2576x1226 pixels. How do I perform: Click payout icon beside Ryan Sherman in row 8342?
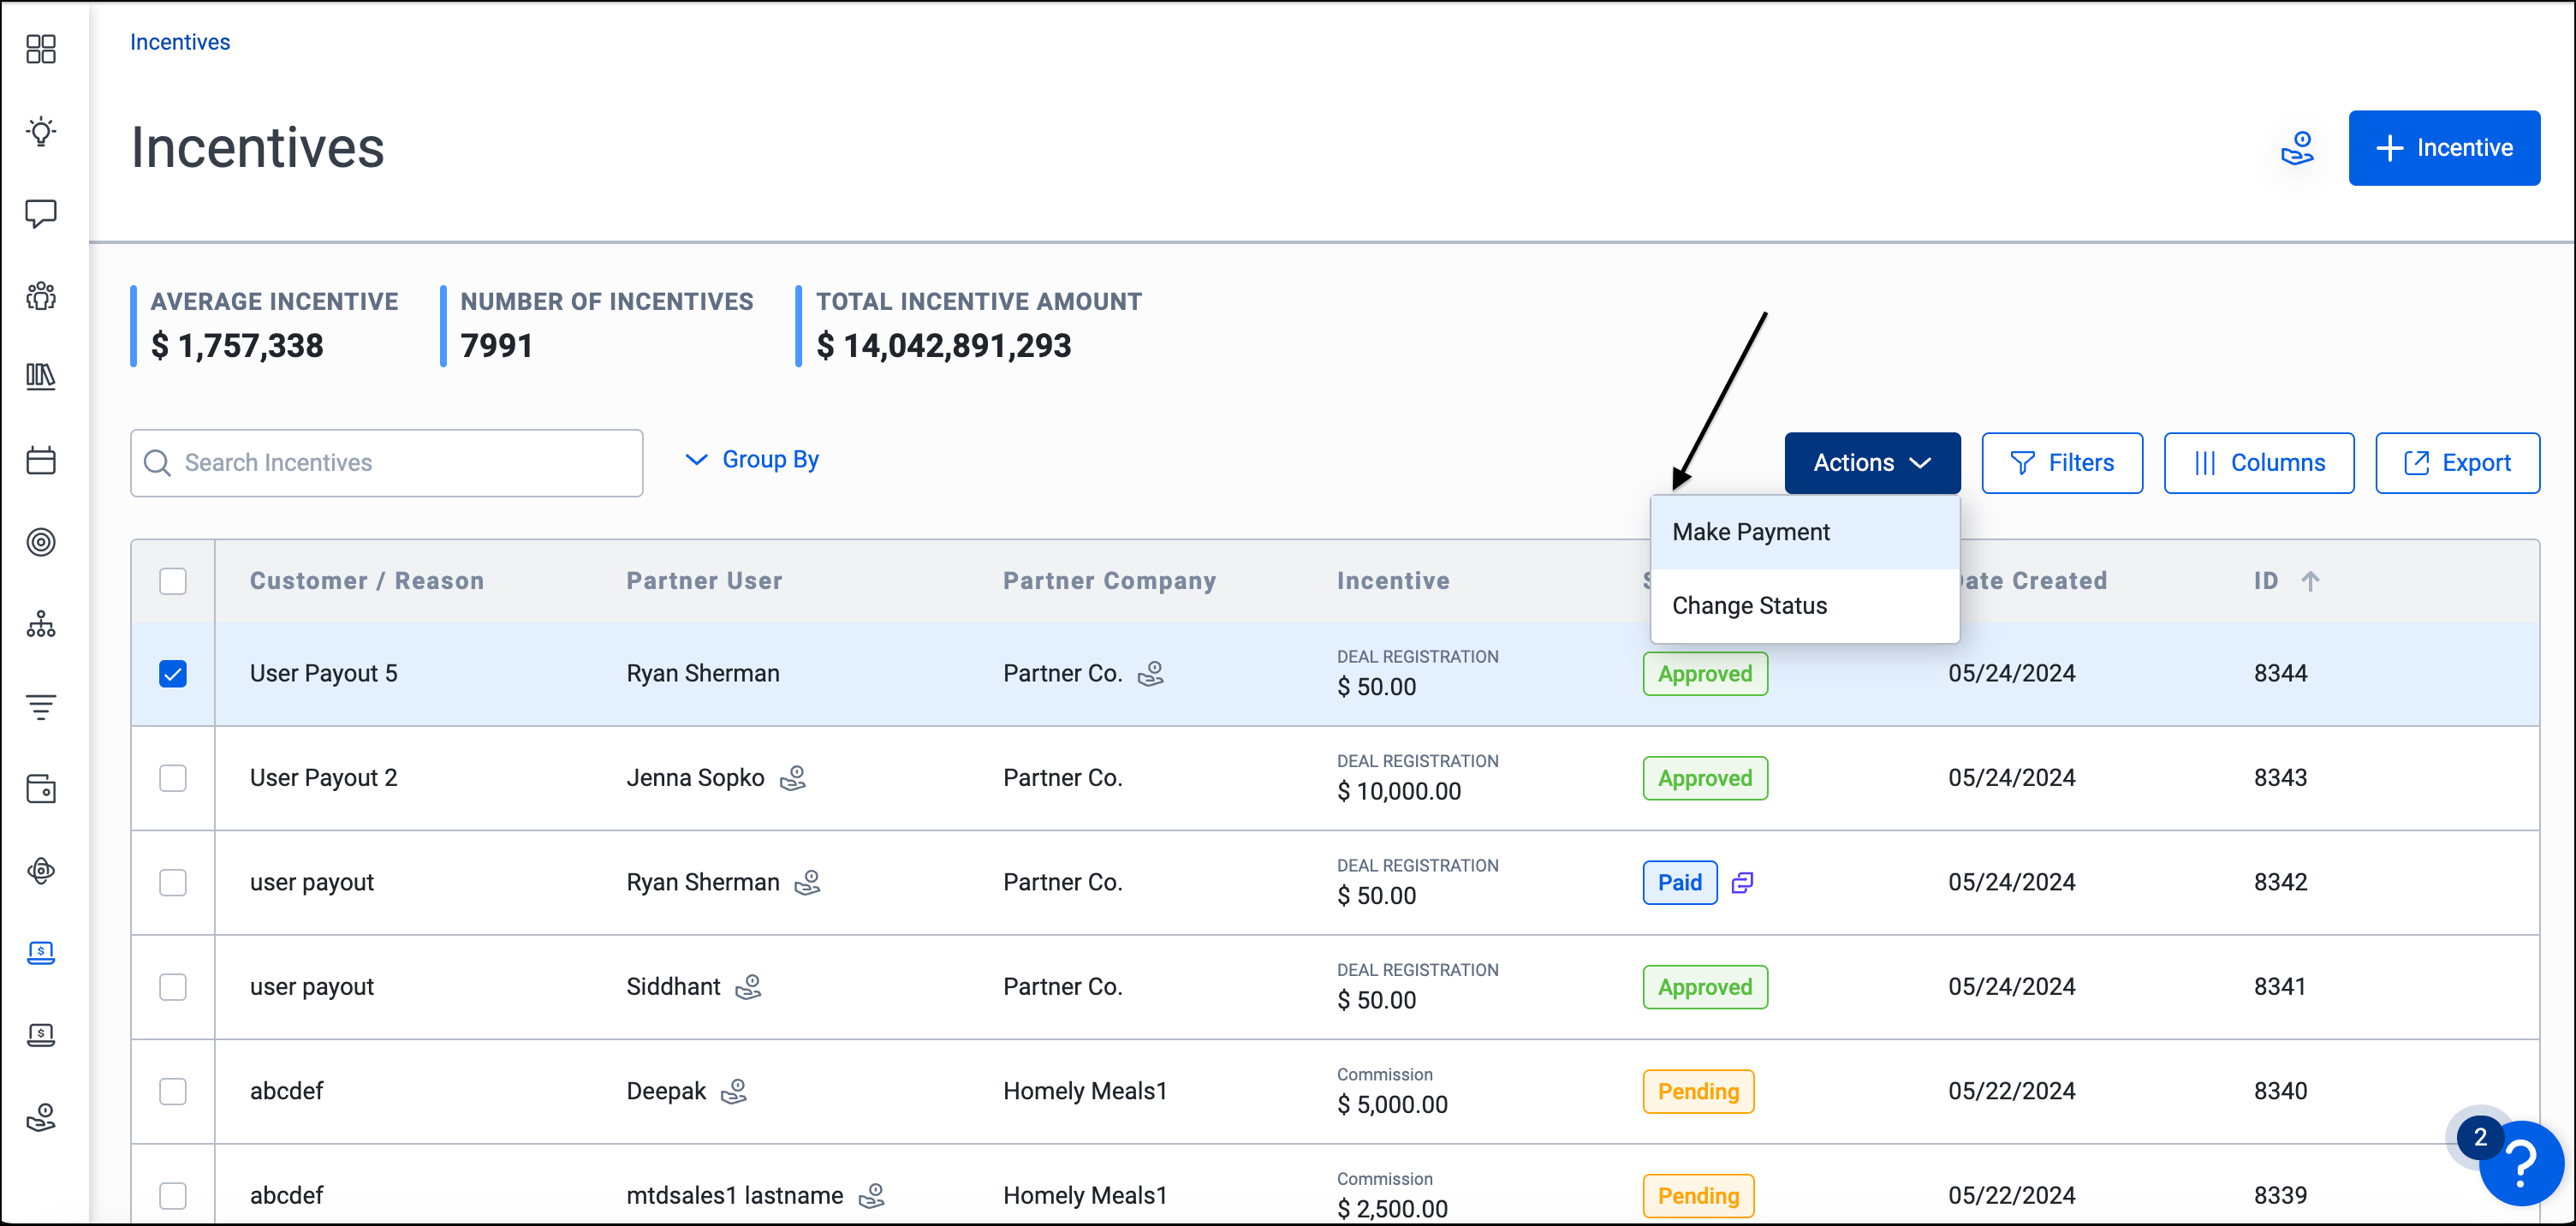pos(807,882)
